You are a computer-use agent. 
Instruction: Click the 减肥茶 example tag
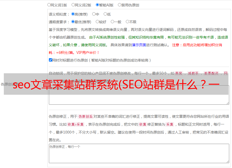coord(193,73)
